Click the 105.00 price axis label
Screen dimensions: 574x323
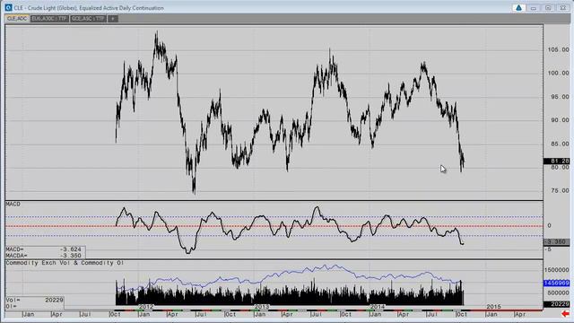point(558,50)
